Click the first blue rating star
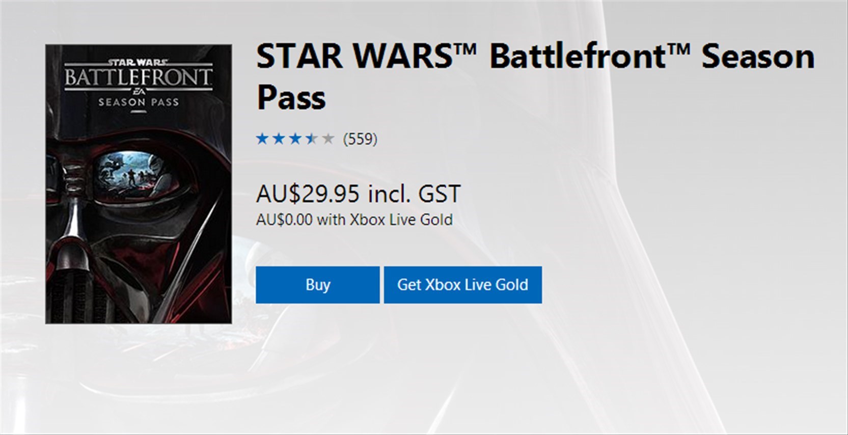Screen dimensions: 848x435 coord(262,139)
